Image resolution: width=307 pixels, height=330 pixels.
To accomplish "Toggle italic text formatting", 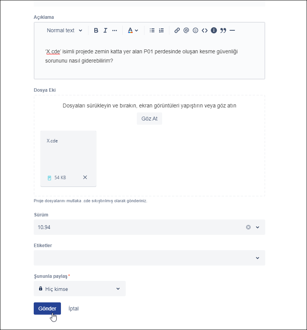I will [105, 30].
